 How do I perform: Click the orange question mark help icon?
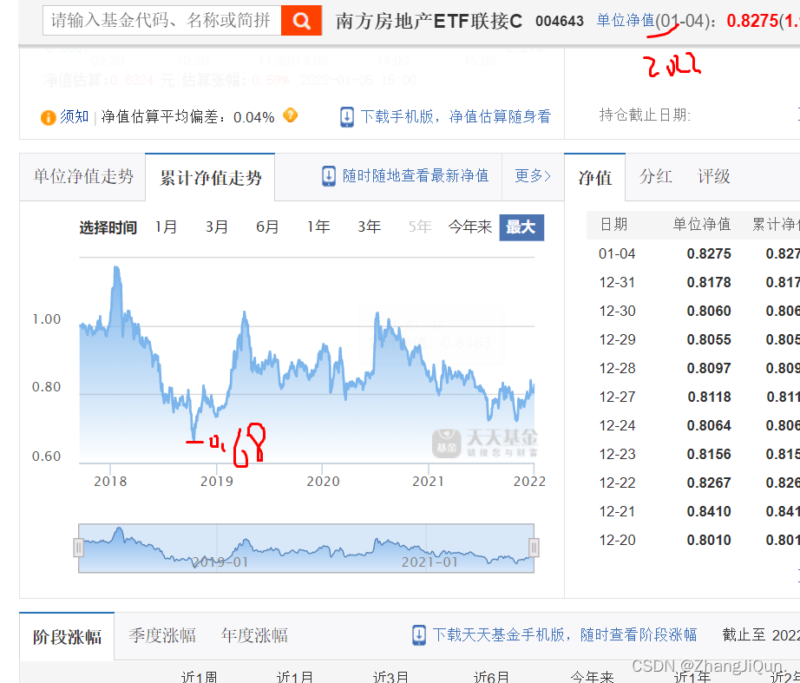291,115
